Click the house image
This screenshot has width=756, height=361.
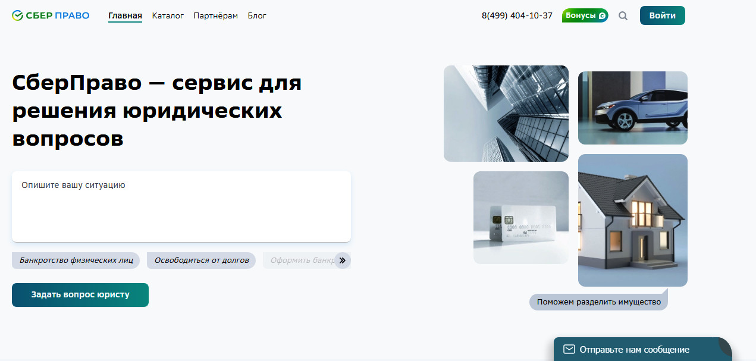tap(633, 221)
